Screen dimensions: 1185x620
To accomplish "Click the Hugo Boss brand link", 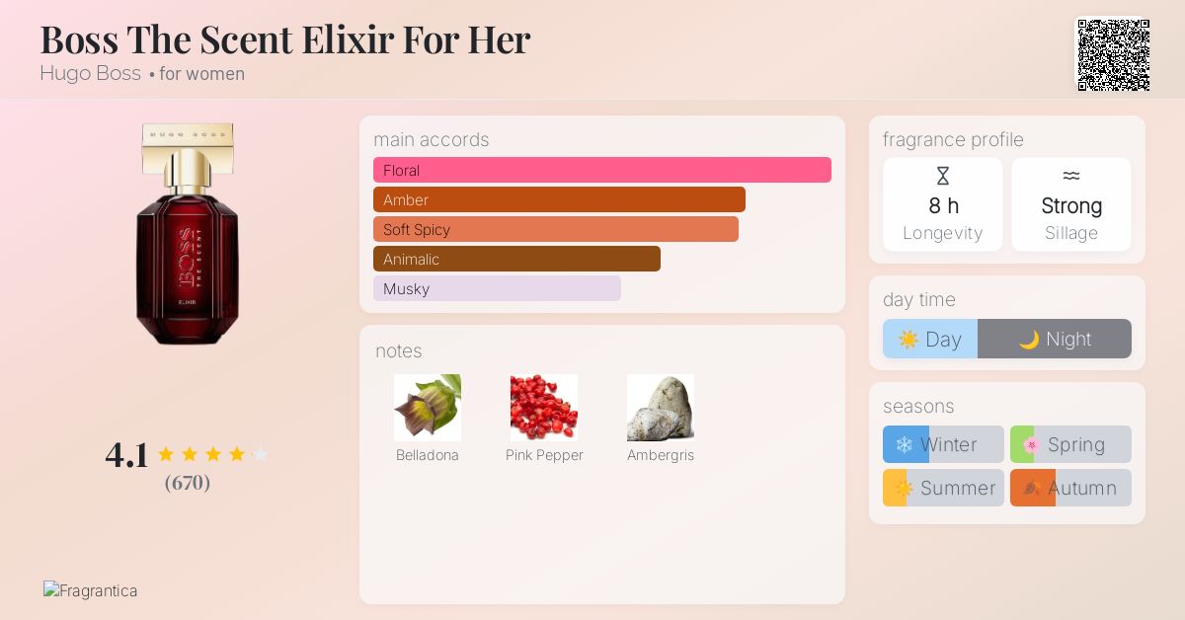I will (x=90, y=73).
